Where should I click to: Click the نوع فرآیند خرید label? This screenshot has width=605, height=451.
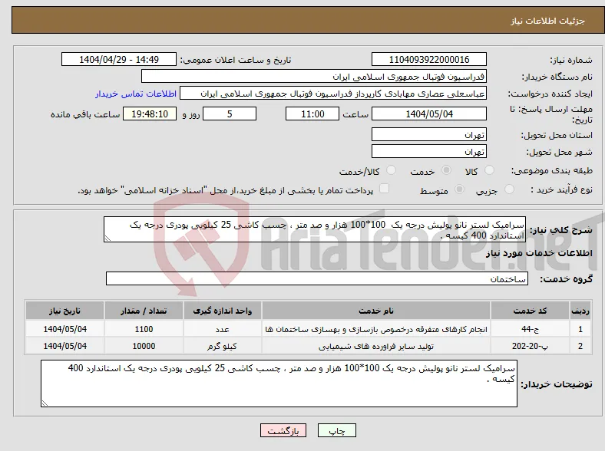(x=561, y=189)
